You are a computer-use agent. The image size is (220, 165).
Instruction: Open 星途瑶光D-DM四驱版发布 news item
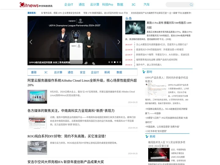pyautogui.click(x=160, y=50)
